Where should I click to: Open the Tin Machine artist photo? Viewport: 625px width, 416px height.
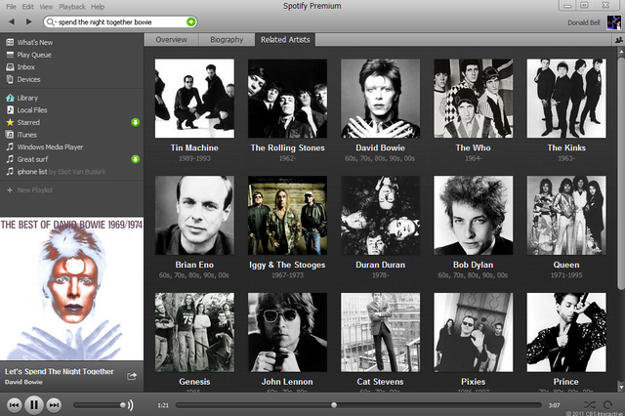point(194,99)
